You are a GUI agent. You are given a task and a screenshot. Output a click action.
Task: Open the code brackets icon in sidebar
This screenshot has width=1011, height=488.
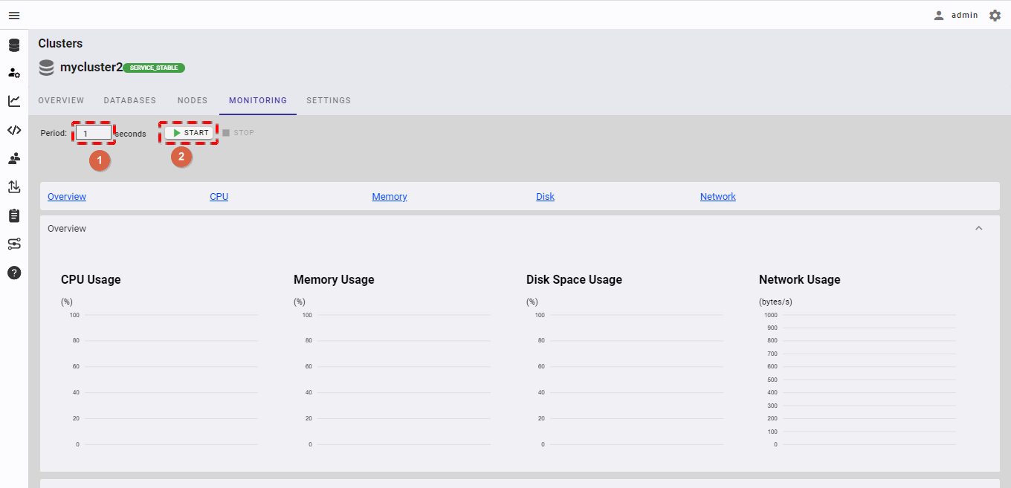coord(14,130)
